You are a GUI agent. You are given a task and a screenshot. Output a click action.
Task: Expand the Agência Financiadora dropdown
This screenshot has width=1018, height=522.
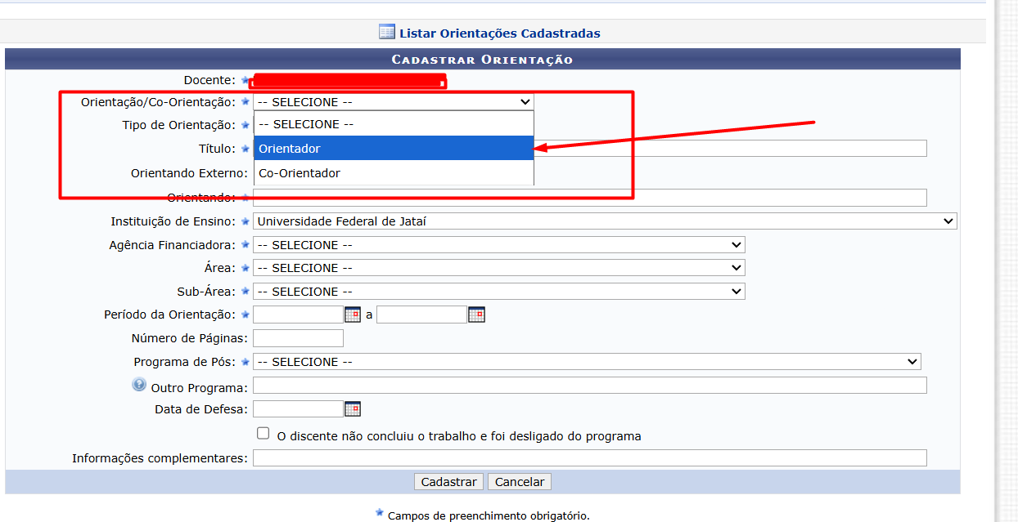click(499, 245)
